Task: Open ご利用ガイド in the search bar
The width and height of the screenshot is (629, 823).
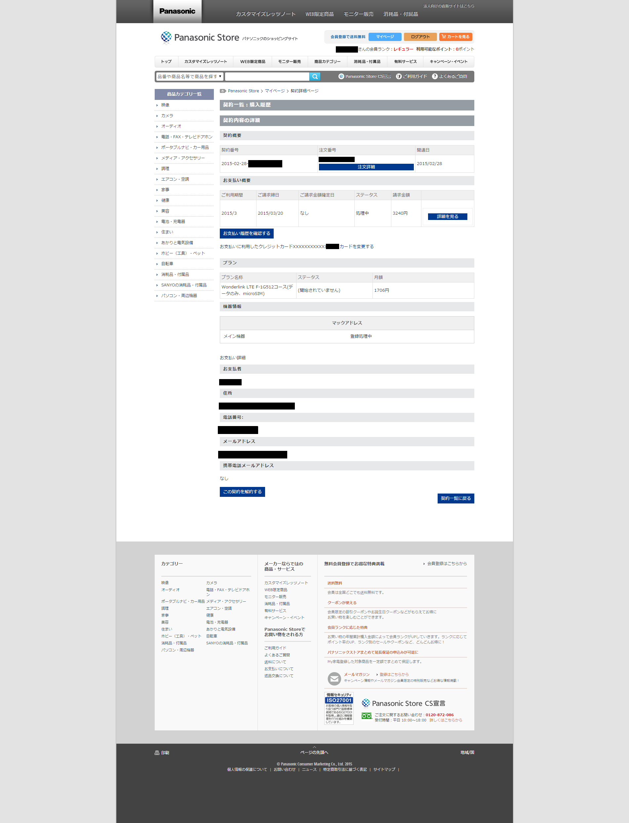Action: click(412, 76)
